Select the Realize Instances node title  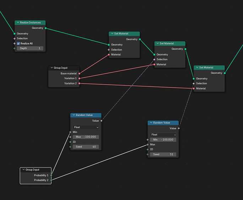point(31,22)
